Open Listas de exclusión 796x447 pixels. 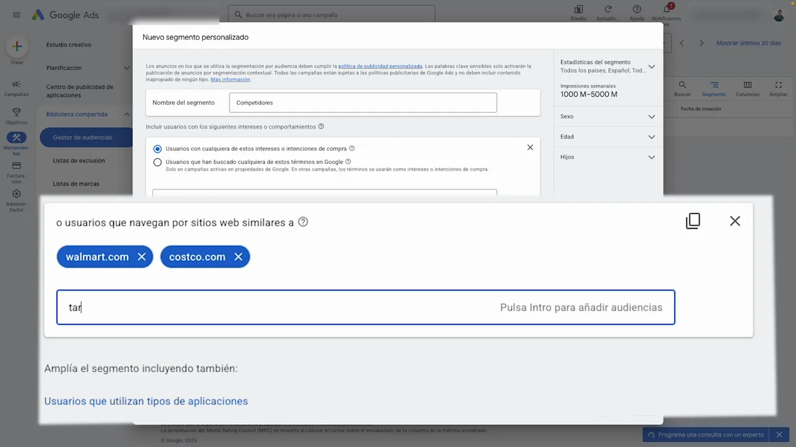click(x=79, y=161)
